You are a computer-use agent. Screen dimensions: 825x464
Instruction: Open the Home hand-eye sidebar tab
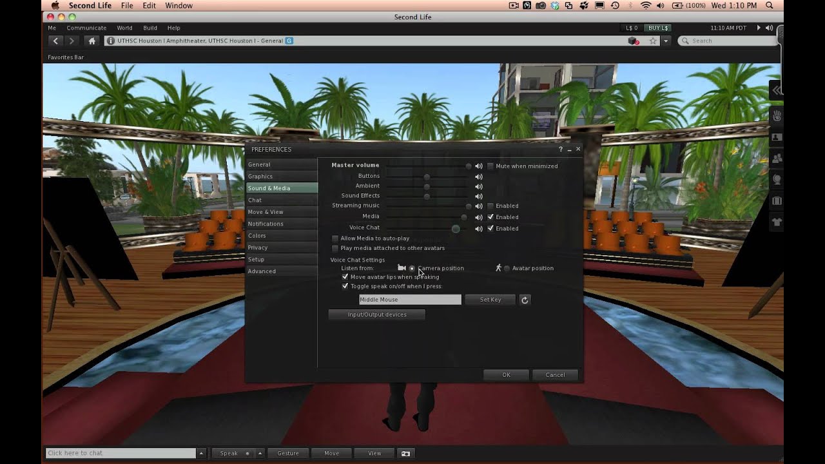(777, 116)
